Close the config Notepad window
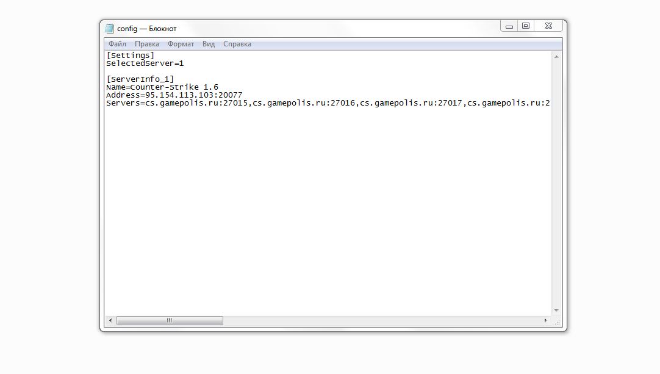This screenshot has height=374, width=660. click(548, 26)
